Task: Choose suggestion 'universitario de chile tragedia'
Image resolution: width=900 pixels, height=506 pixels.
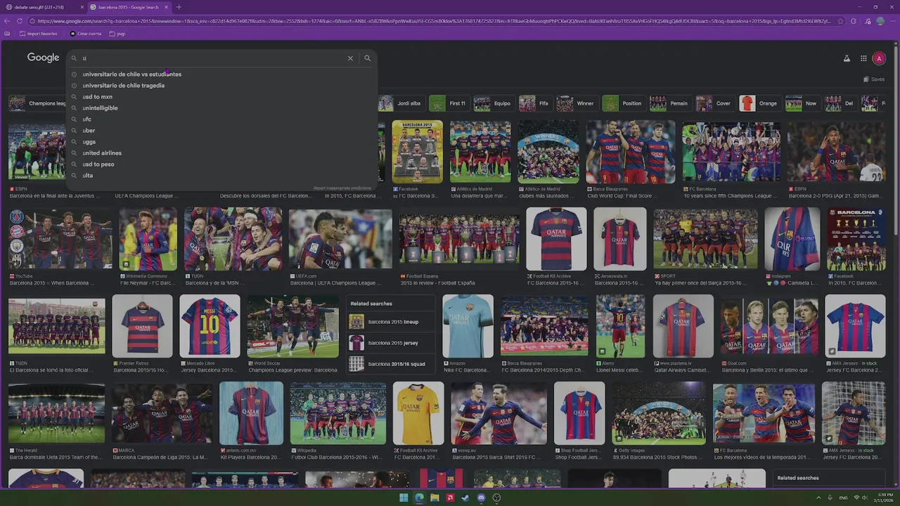Action: point(123,85)
